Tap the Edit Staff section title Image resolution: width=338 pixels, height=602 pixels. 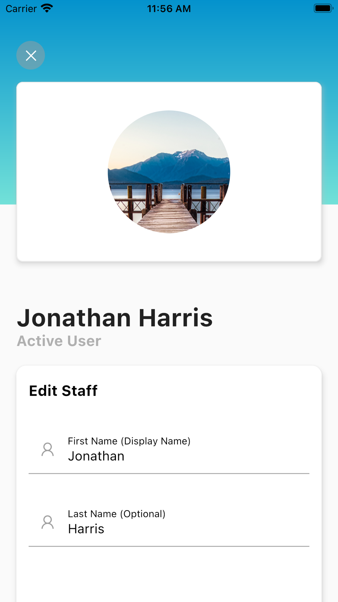tap(63, 391)
